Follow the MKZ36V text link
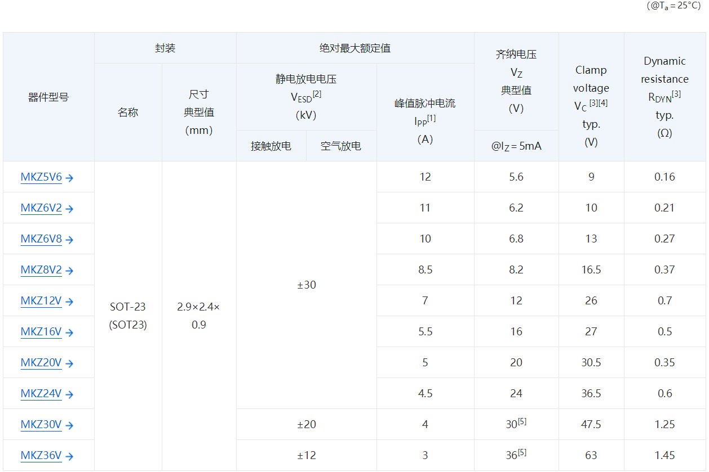709x472 pixels. point(41,456)
